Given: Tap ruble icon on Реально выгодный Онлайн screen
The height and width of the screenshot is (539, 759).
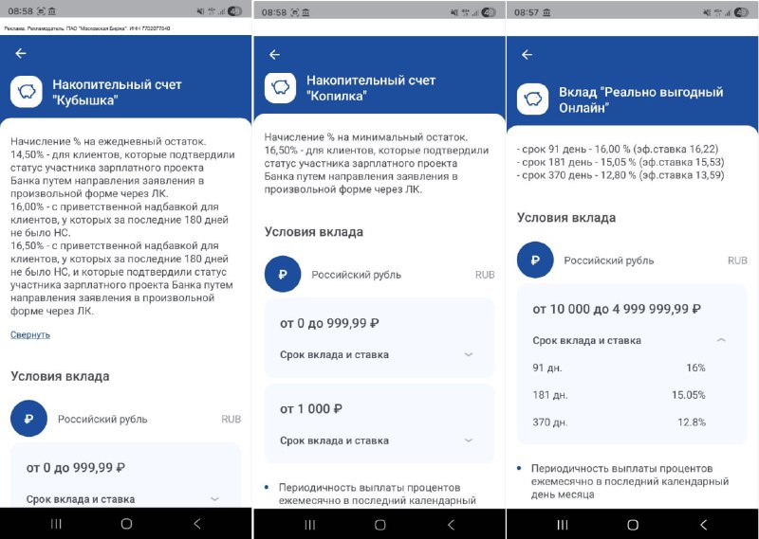Looking at the screenshot, I should coord(535,260).
